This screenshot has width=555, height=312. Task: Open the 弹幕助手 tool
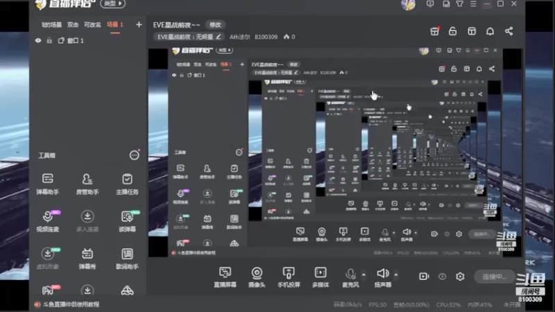[47, 184]
